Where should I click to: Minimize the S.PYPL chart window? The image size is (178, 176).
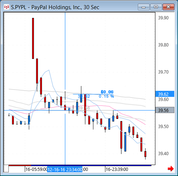click(144, 7)
